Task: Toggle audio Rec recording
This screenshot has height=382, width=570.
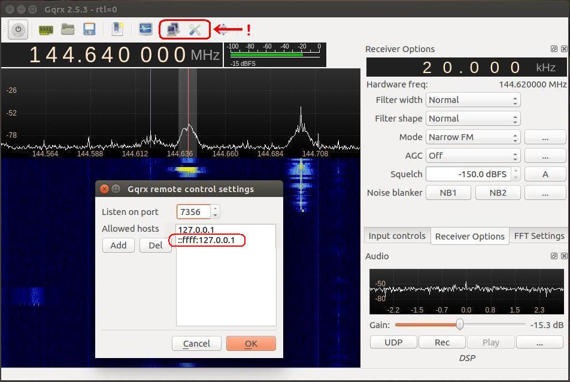Action: click(442, 342)
